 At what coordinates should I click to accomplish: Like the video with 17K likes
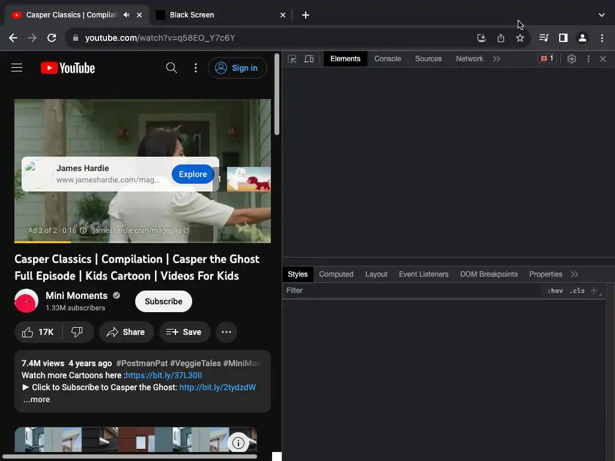point(38,332)
